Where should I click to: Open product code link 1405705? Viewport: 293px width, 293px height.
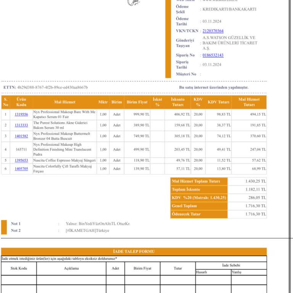(x=21, y=169)
